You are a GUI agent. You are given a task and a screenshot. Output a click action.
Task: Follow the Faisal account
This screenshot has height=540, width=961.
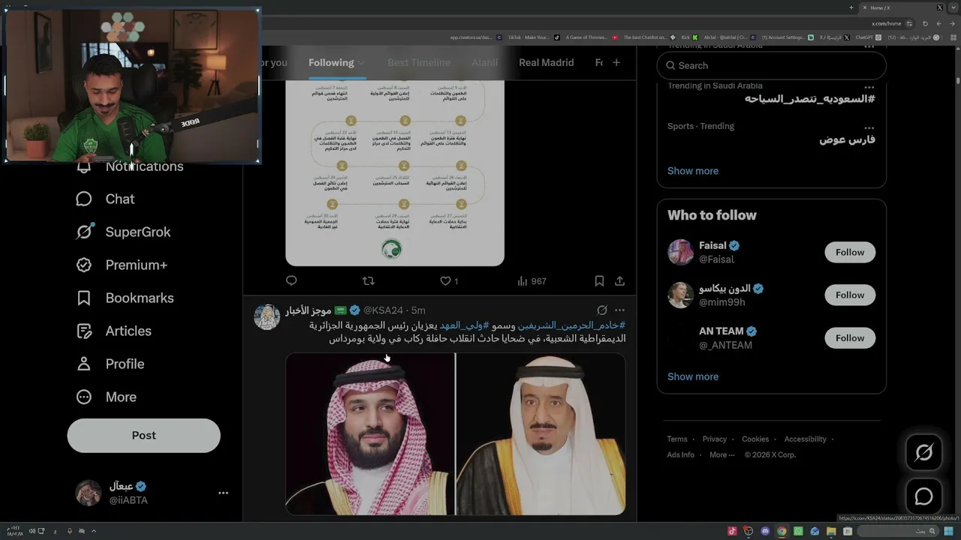point(850,252)
